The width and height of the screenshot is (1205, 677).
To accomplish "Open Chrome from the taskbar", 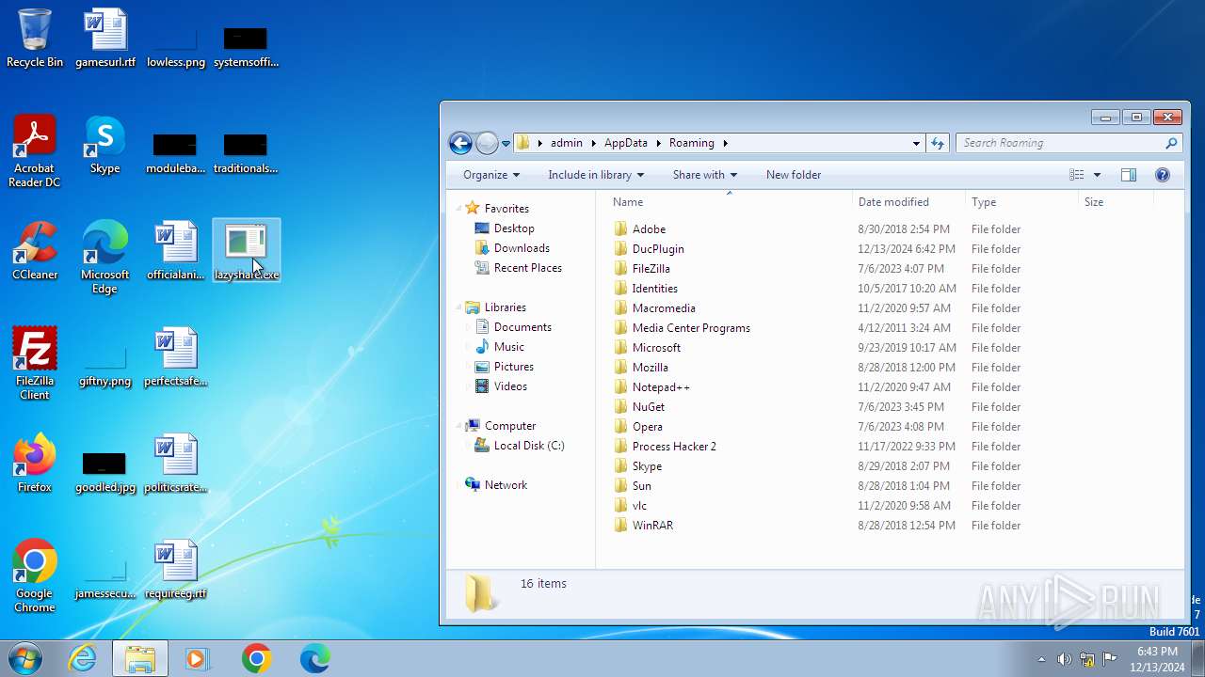I will tap(256, 658).
